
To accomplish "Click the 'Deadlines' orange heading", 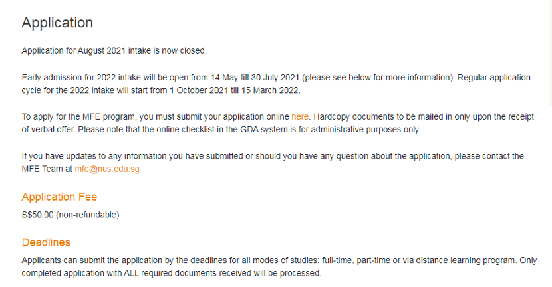I will (x=46, y=242).
